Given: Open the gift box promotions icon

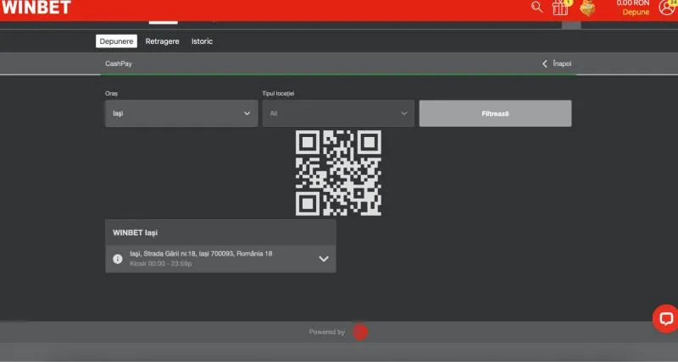Looking at the screenshot, I should pyautogui.click(x=561, y=8).
